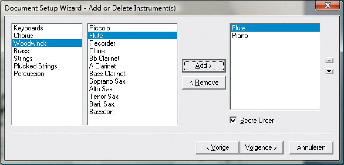Select Piccolo in the instrument list
Image resolution: width=344 pixels, height=165 pixels.
(100, 28)
